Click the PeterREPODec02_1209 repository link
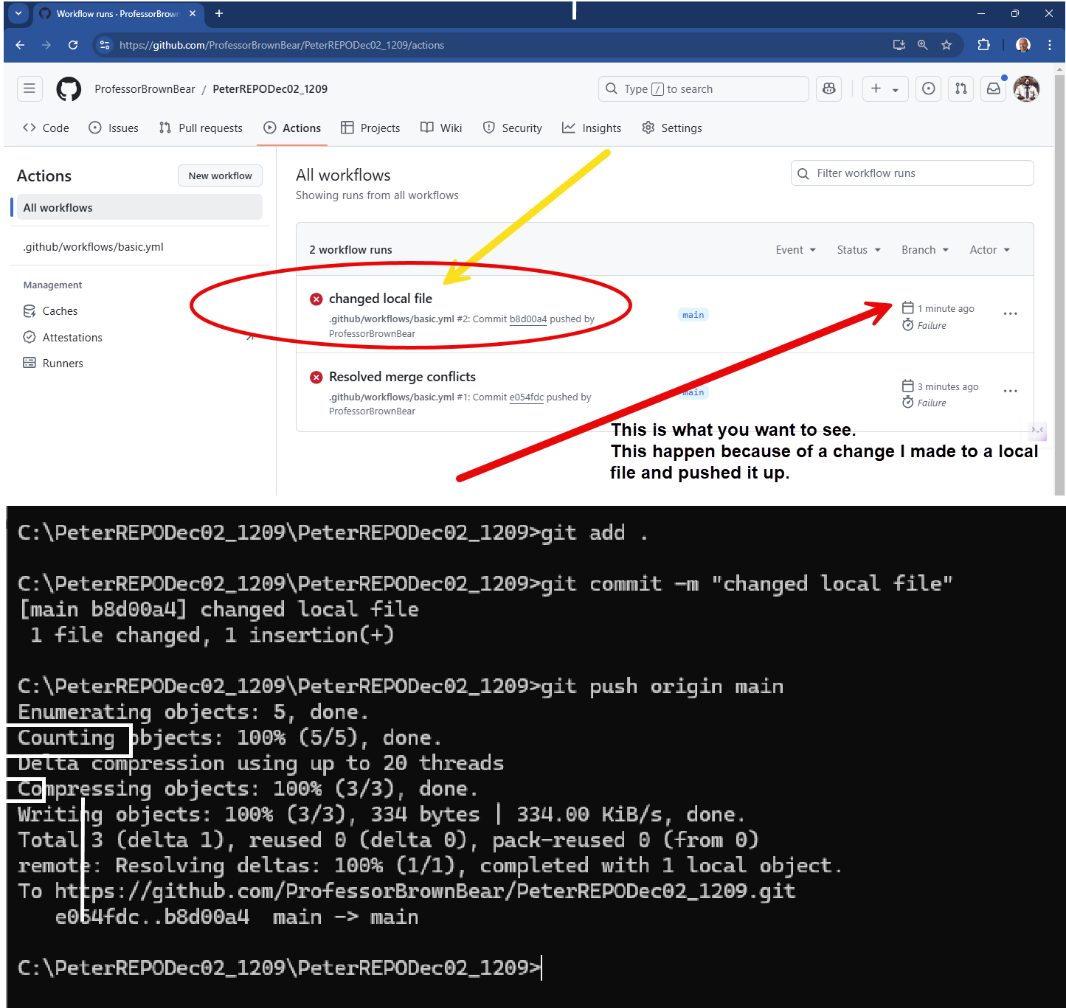Image resolution: width=1066 pixels, height=1008 pixels. pos(270,88)
